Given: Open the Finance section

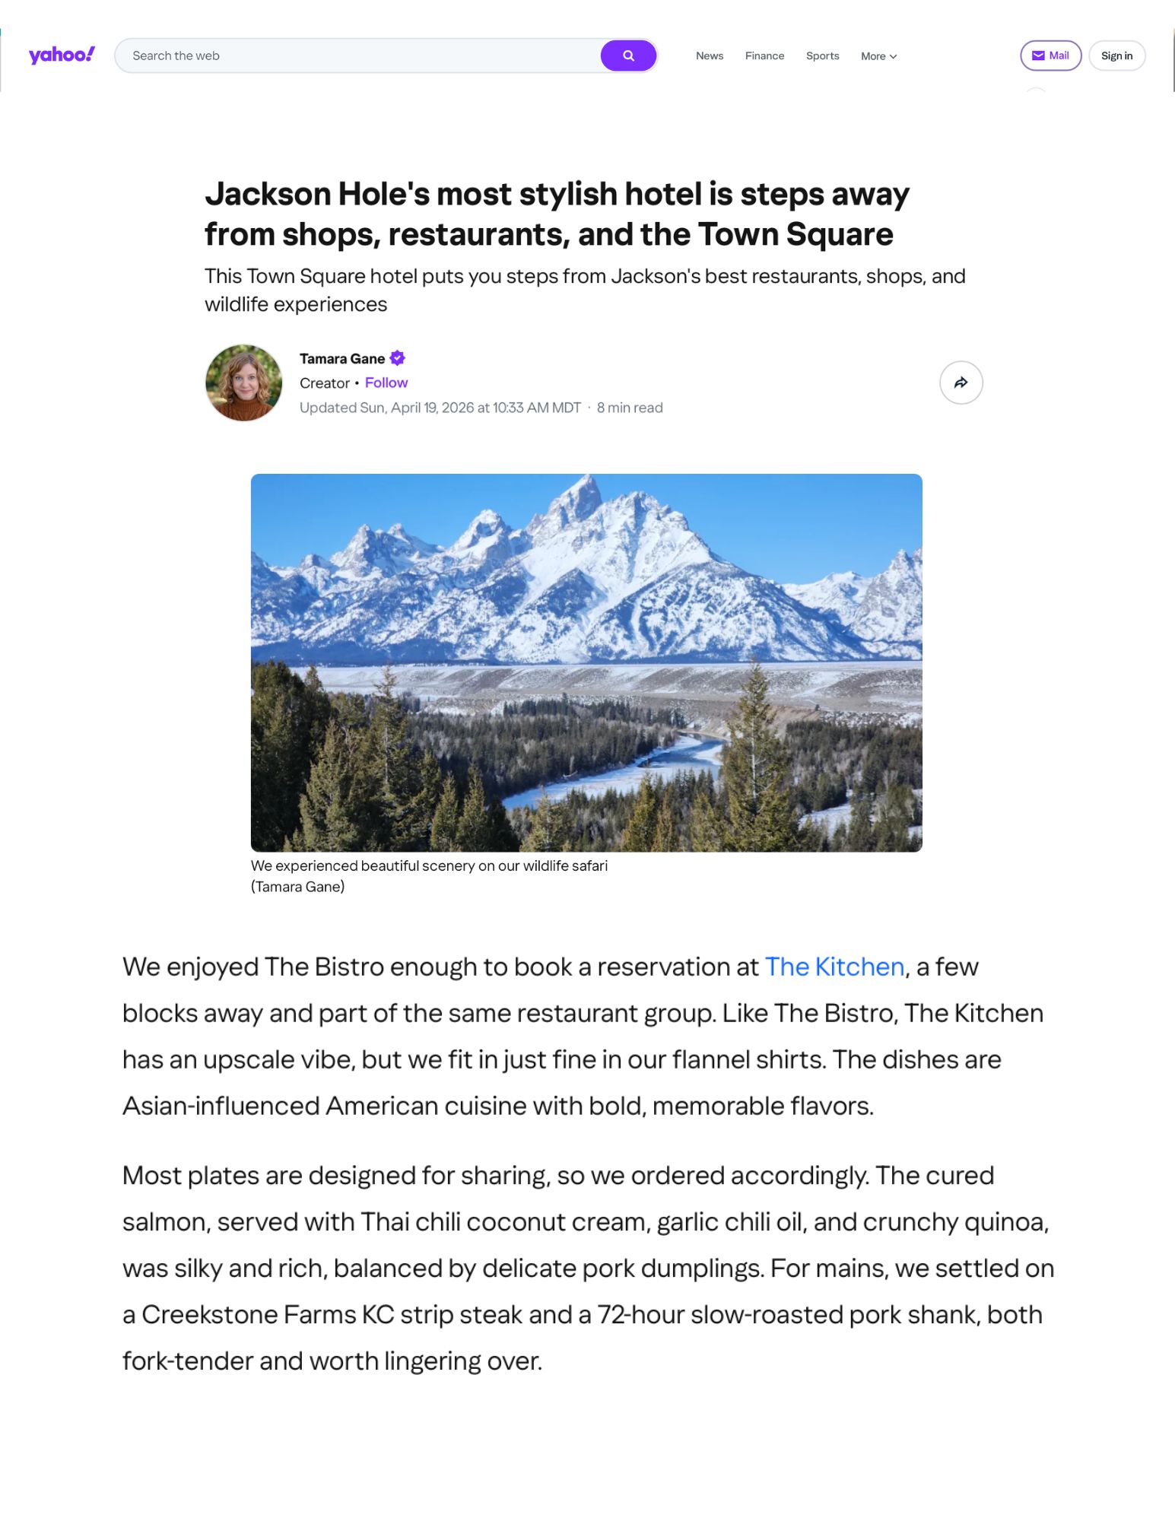Looking at the screenshot, I should click(764, 56).
